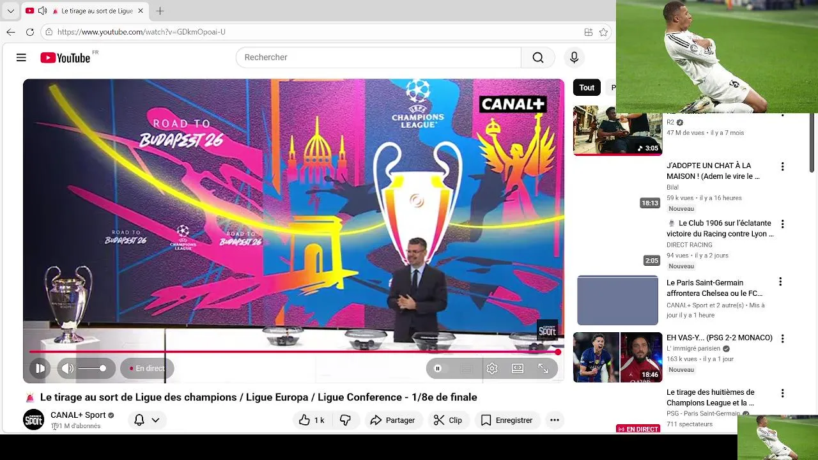Close the 'Le tirage au sort de Ligue' tab
Image resolution: width=818 pixels, height=460 pixels.
coord(141,11)
